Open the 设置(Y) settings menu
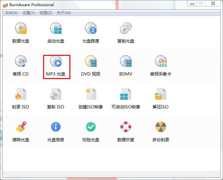This screenshot has width=223, height=180. [x=29, y=13]
